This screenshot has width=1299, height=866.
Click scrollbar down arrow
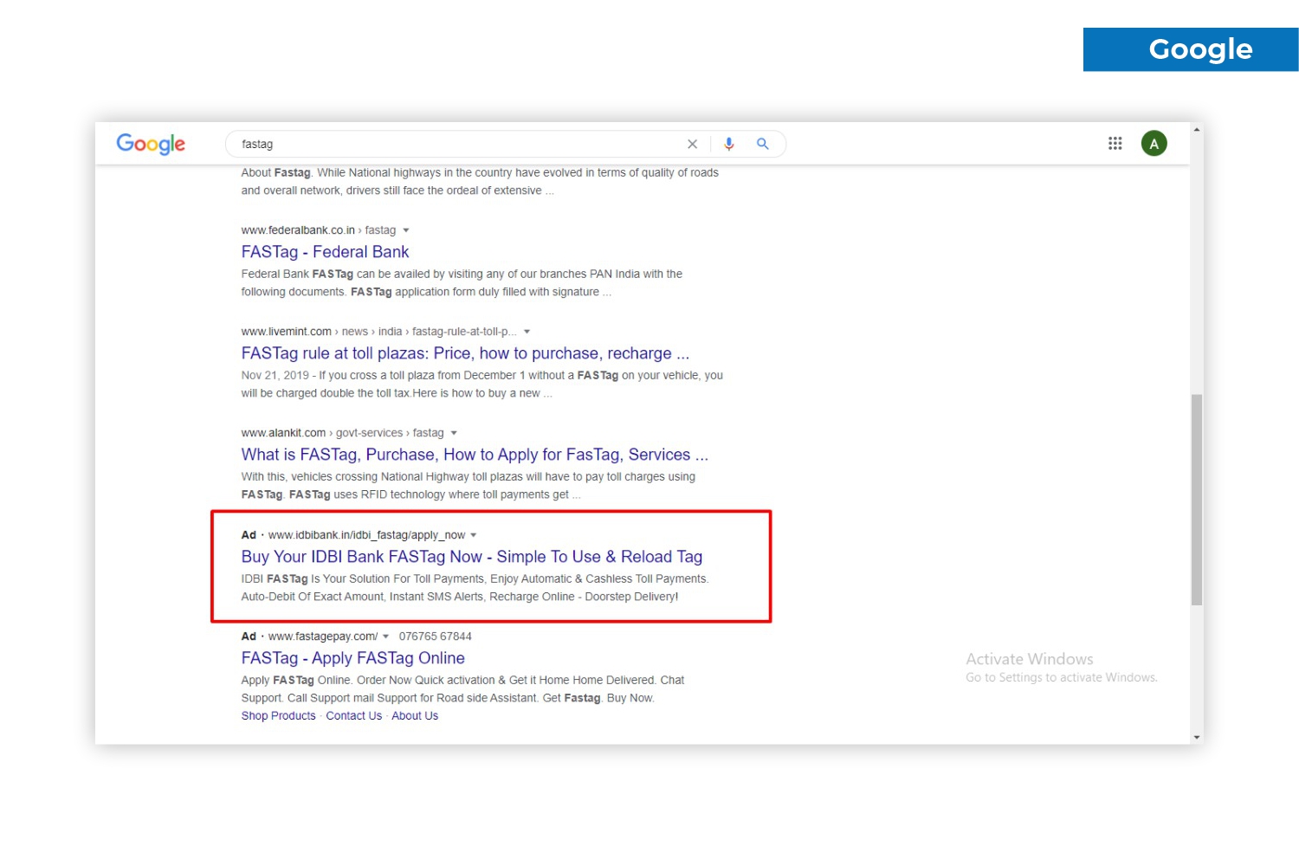click(x=1197, y=737)
